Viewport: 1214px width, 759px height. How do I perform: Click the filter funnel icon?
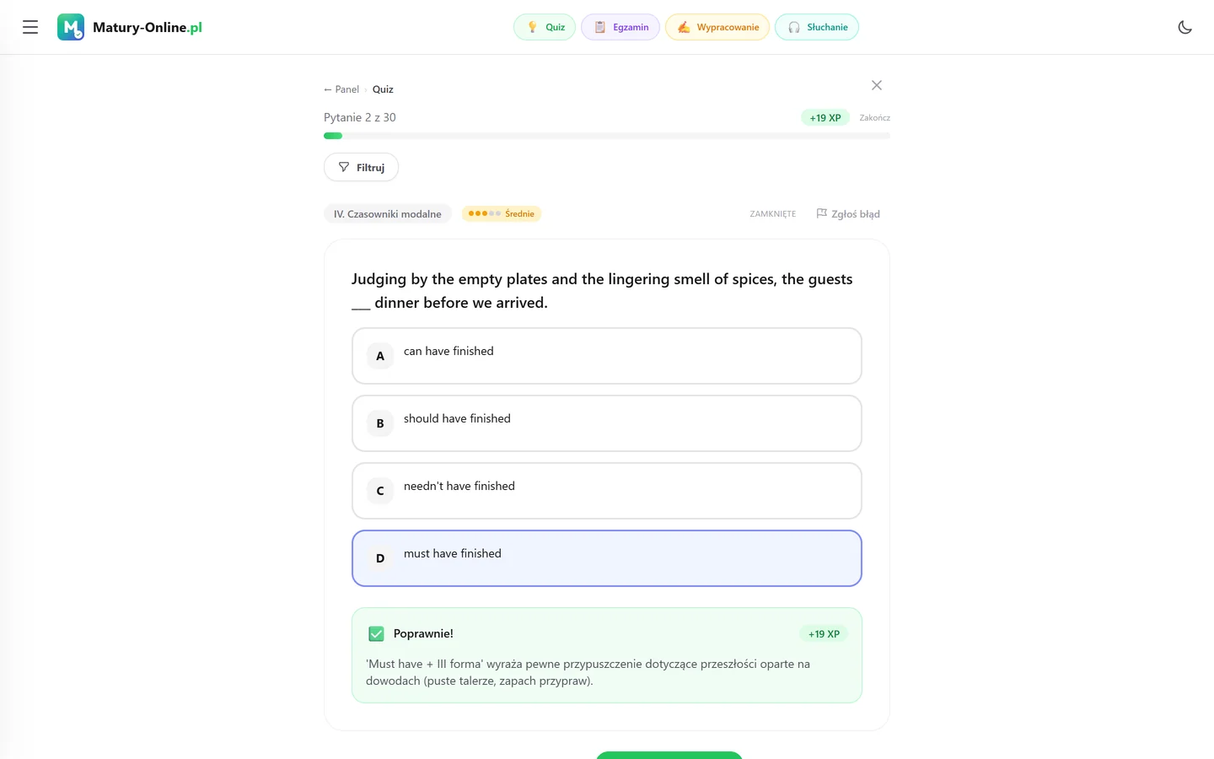344,167
